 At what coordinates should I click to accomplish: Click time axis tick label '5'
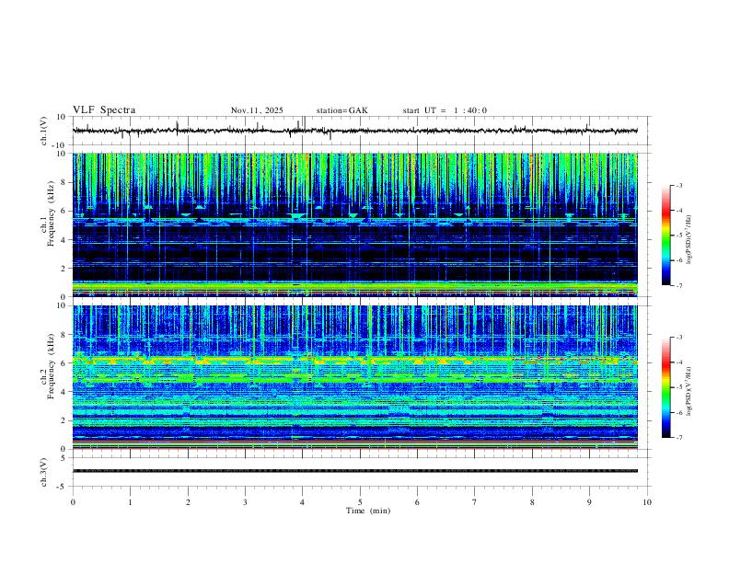(360, 502)
